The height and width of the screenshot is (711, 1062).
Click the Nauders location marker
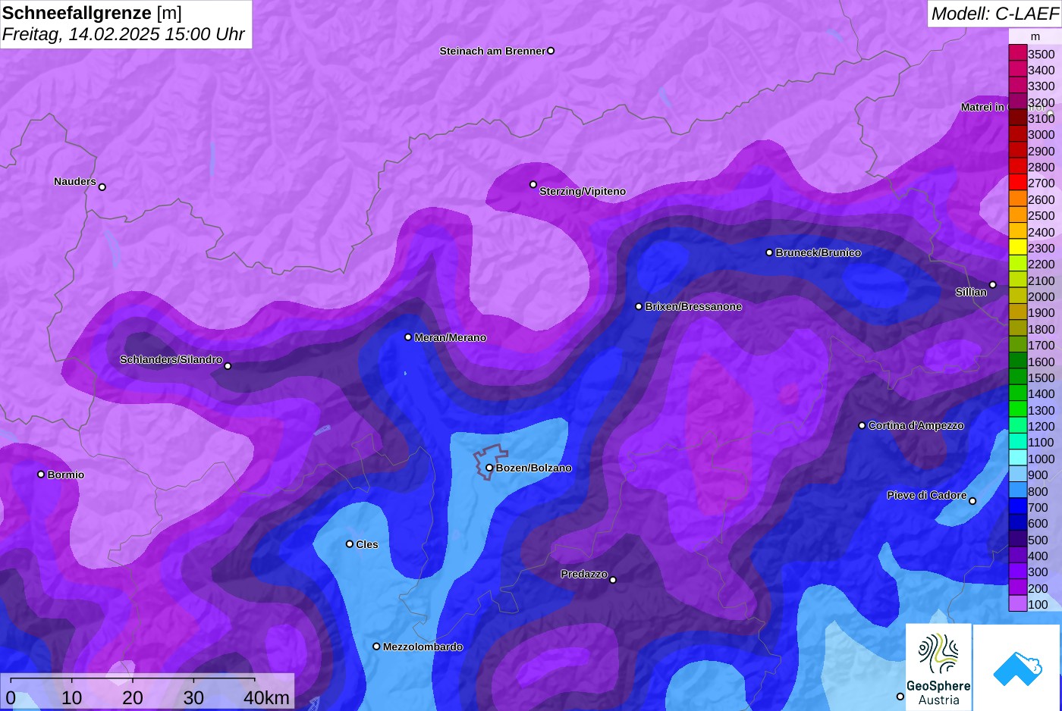pyautogui.click(x=102, y=186)
